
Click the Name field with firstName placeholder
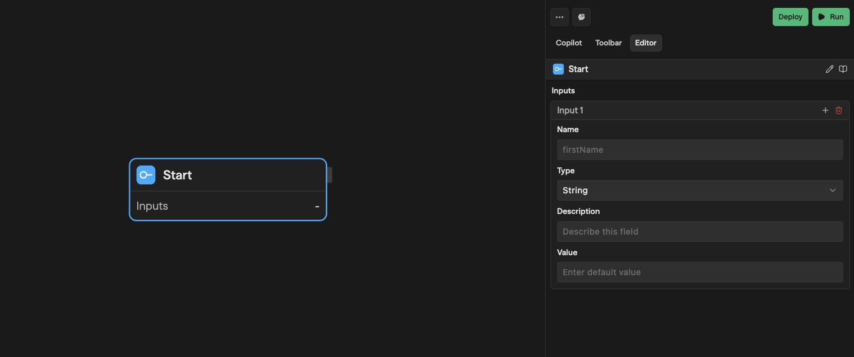[699, 150]
